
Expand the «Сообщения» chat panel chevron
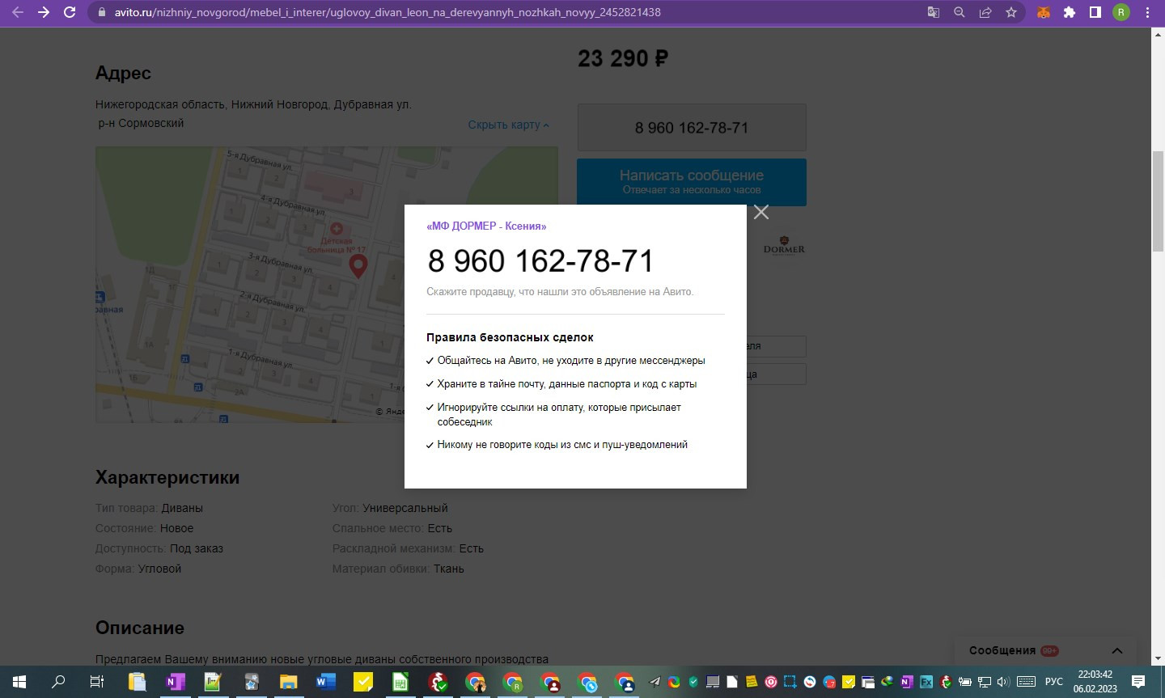[x=1117, y=650]
